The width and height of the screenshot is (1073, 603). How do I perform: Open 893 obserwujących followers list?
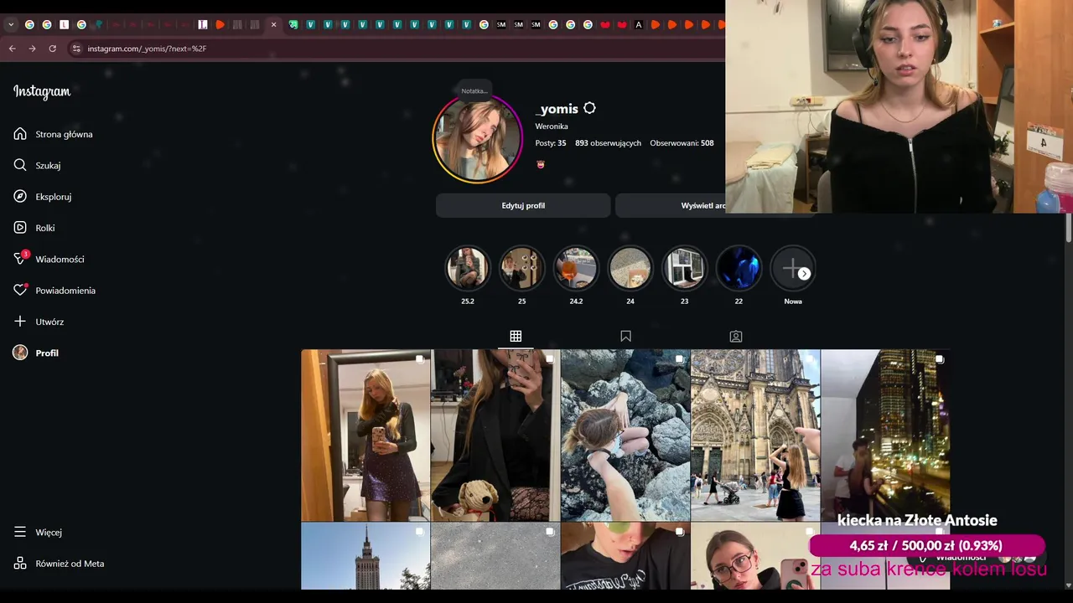[608, 143]
